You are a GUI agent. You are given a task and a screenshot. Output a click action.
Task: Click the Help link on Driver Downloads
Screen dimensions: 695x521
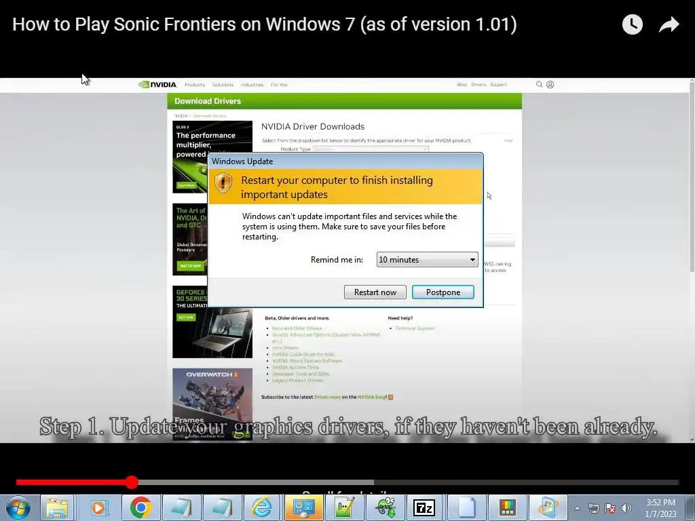(x=508, y=140)
